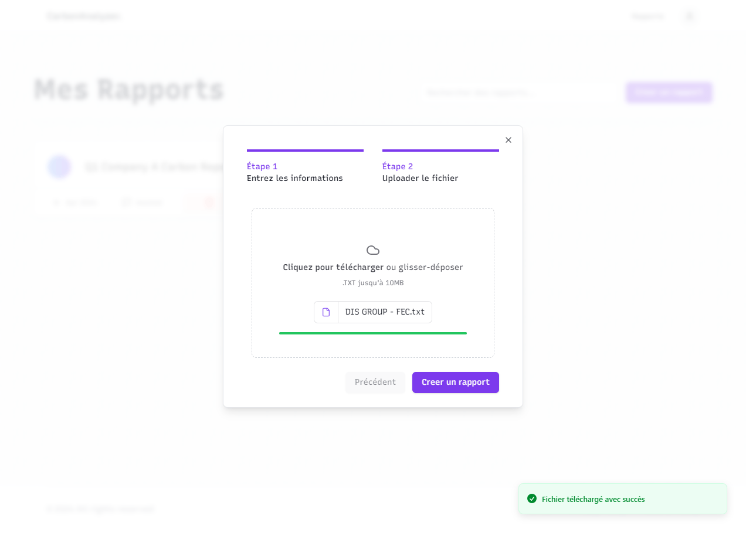Click the blurred purple button beside the search field
This screenshot has height=533, width=746.
point(669,93)
